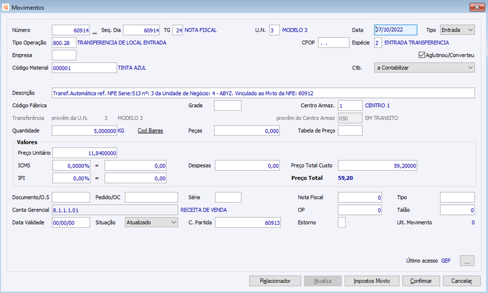Click the empty Grade field
Screen dimensions: 488x293
(x=228, y=105)
